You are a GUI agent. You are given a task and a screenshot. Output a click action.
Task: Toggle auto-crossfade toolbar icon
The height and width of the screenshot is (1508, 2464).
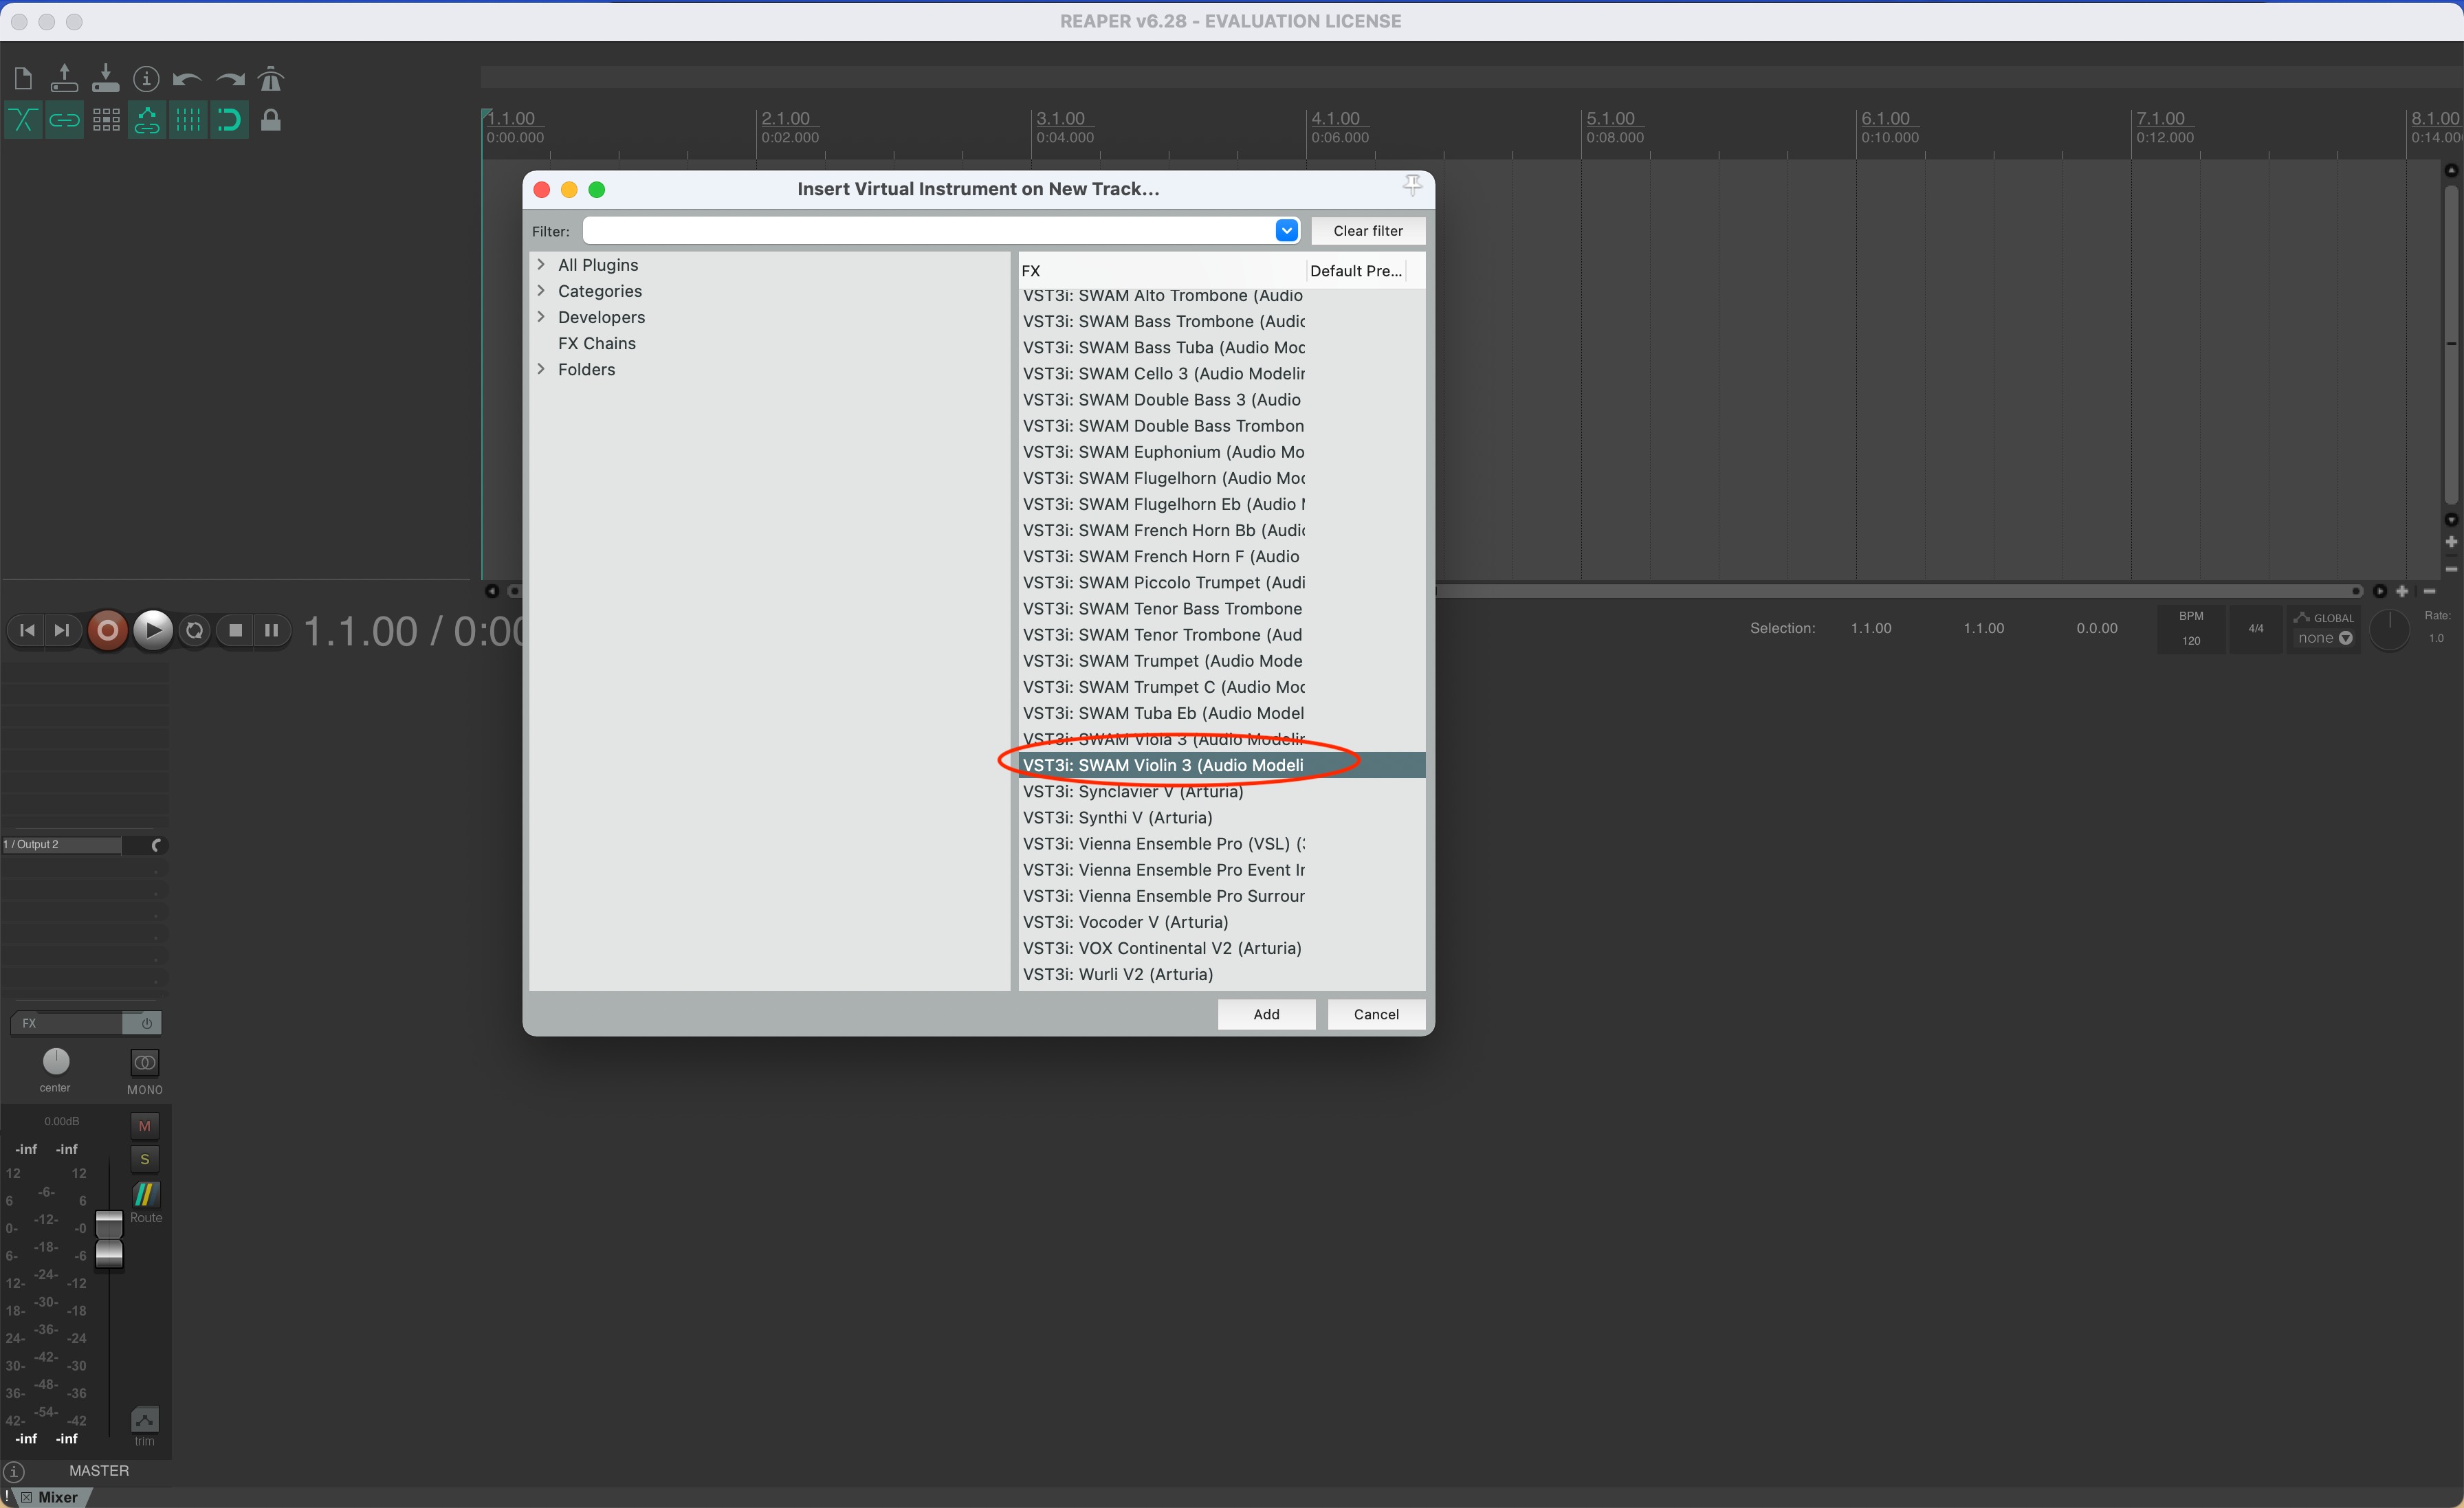[x=22, y=121]
